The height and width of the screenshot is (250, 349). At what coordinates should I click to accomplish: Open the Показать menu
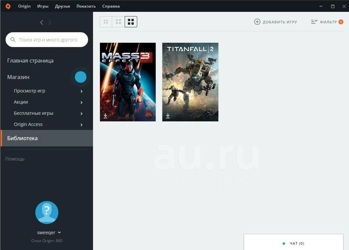[x=86, y=6]
